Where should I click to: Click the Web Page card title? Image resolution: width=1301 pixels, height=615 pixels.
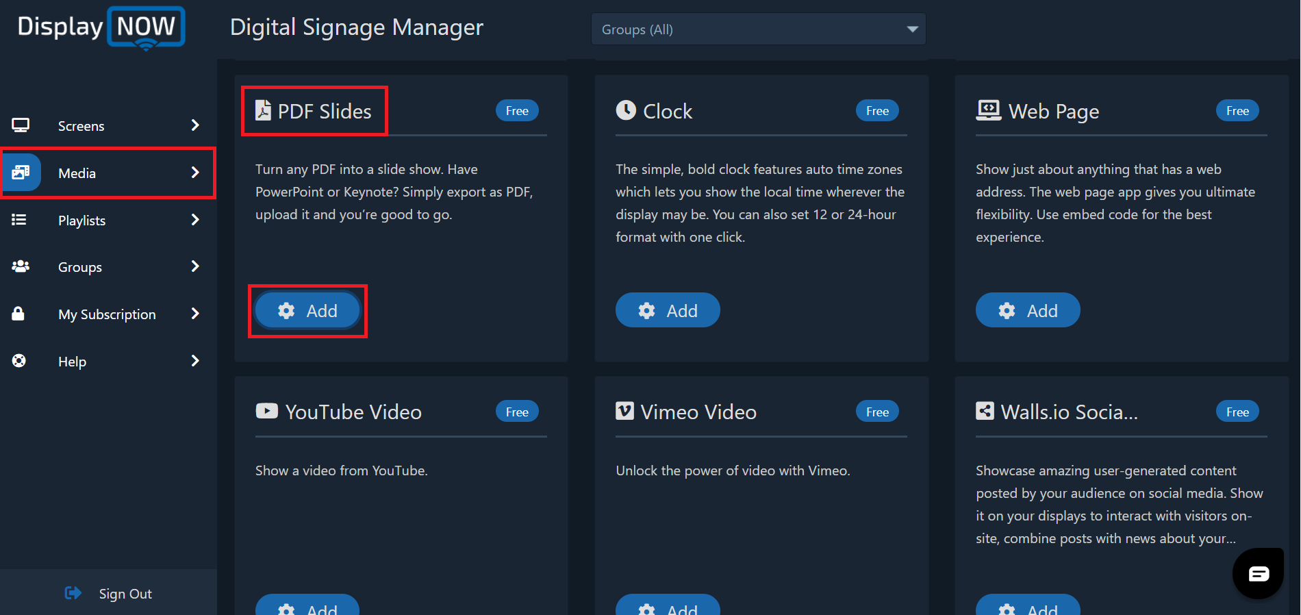click(x=1054, y=111)
